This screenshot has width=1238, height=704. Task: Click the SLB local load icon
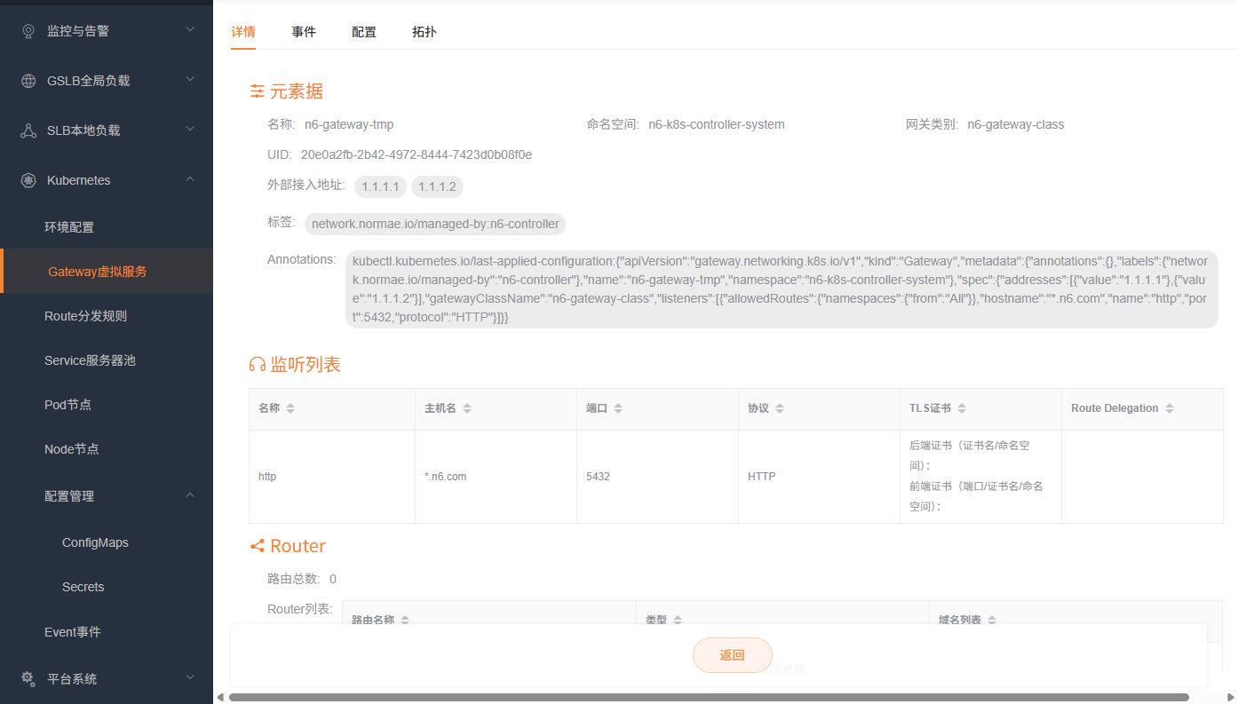(x=28, y=131)
